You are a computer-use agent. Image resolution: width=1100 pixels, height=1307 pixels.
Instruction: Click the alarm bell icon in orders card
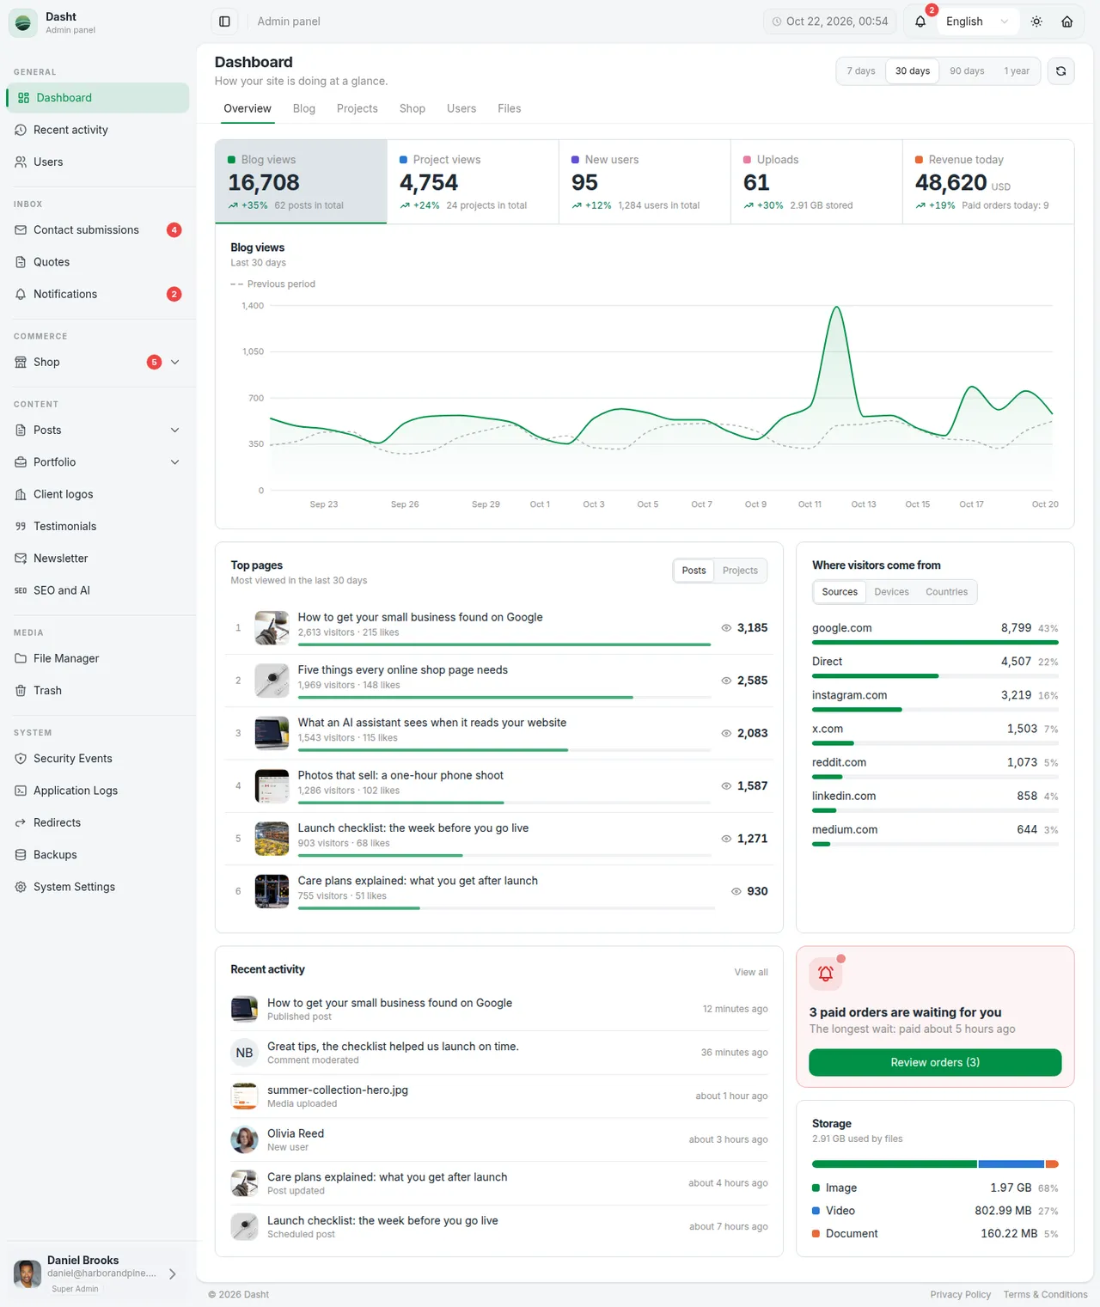826,974
